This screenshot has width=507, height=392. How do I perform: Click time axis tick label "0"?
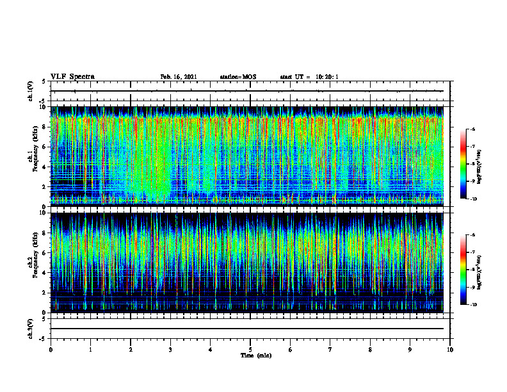[x=51, y=350]
